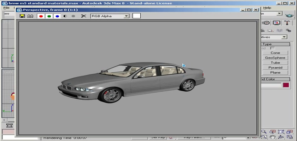The width and height of the screenshot is (297, 141).
Task: Save the rendered bitmap with disk icon
Action: [x=22, y=16]
